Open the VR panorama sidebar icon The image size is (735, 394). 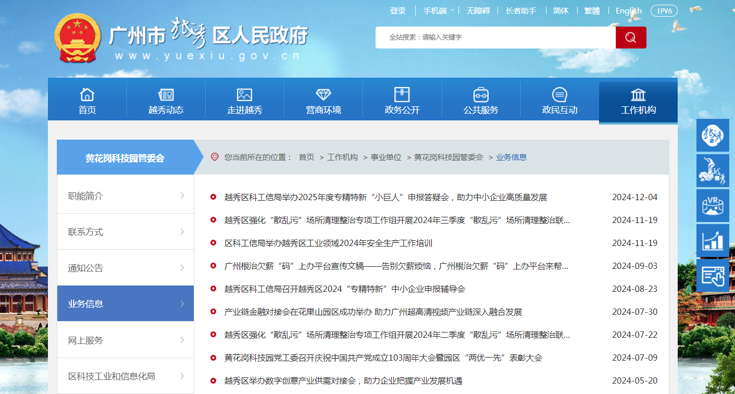point(713,205)
